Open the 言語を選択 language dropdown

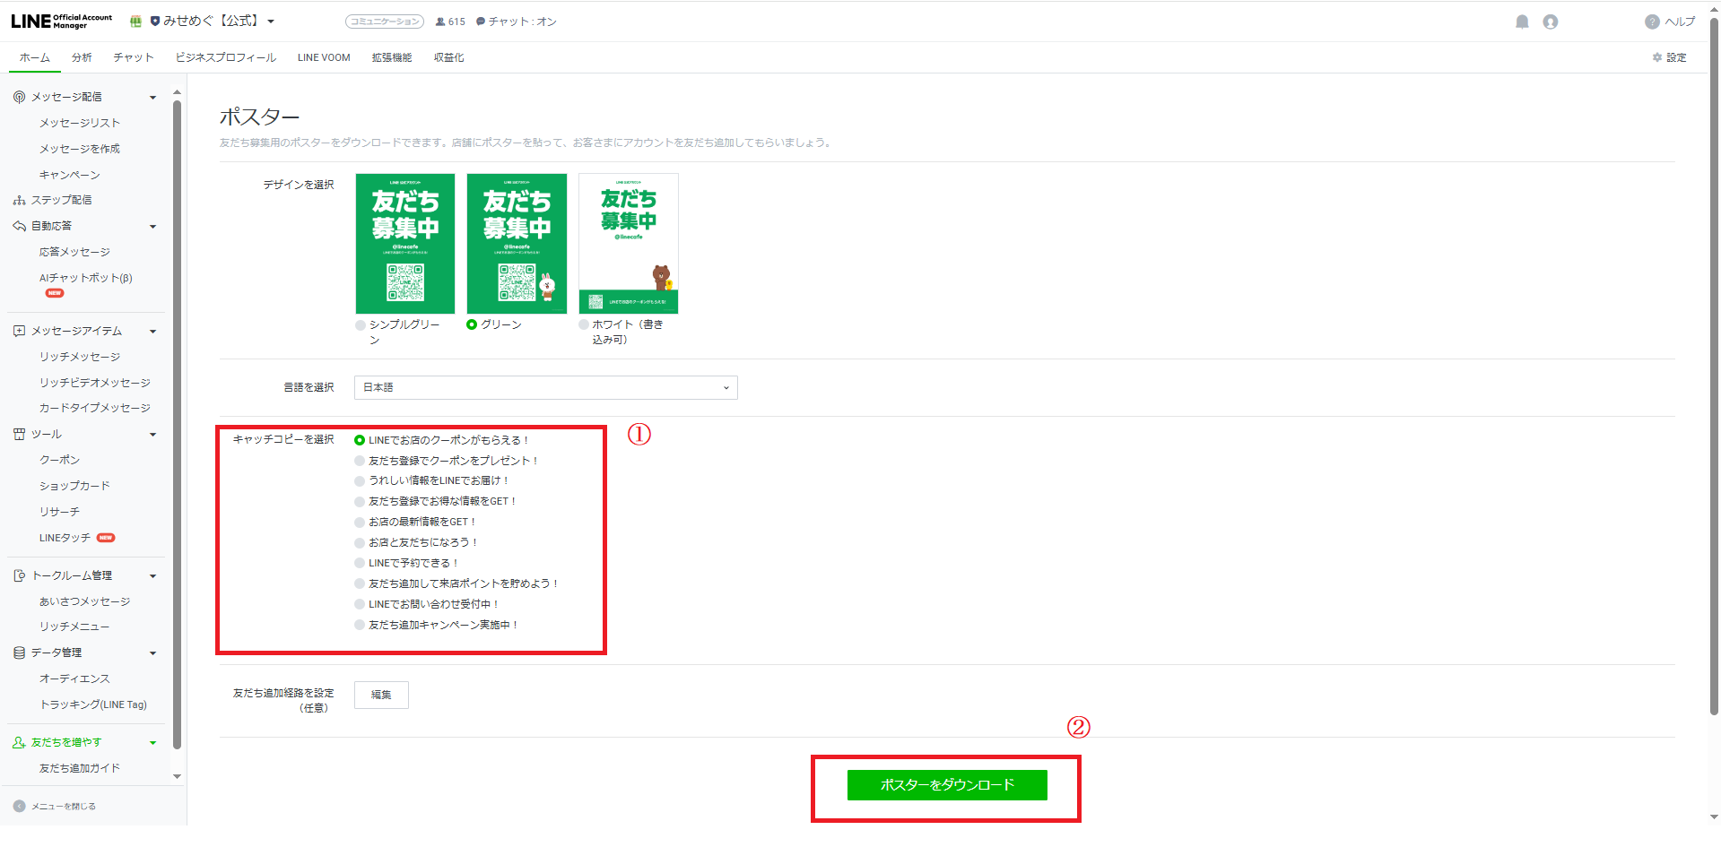coord(546,387)
